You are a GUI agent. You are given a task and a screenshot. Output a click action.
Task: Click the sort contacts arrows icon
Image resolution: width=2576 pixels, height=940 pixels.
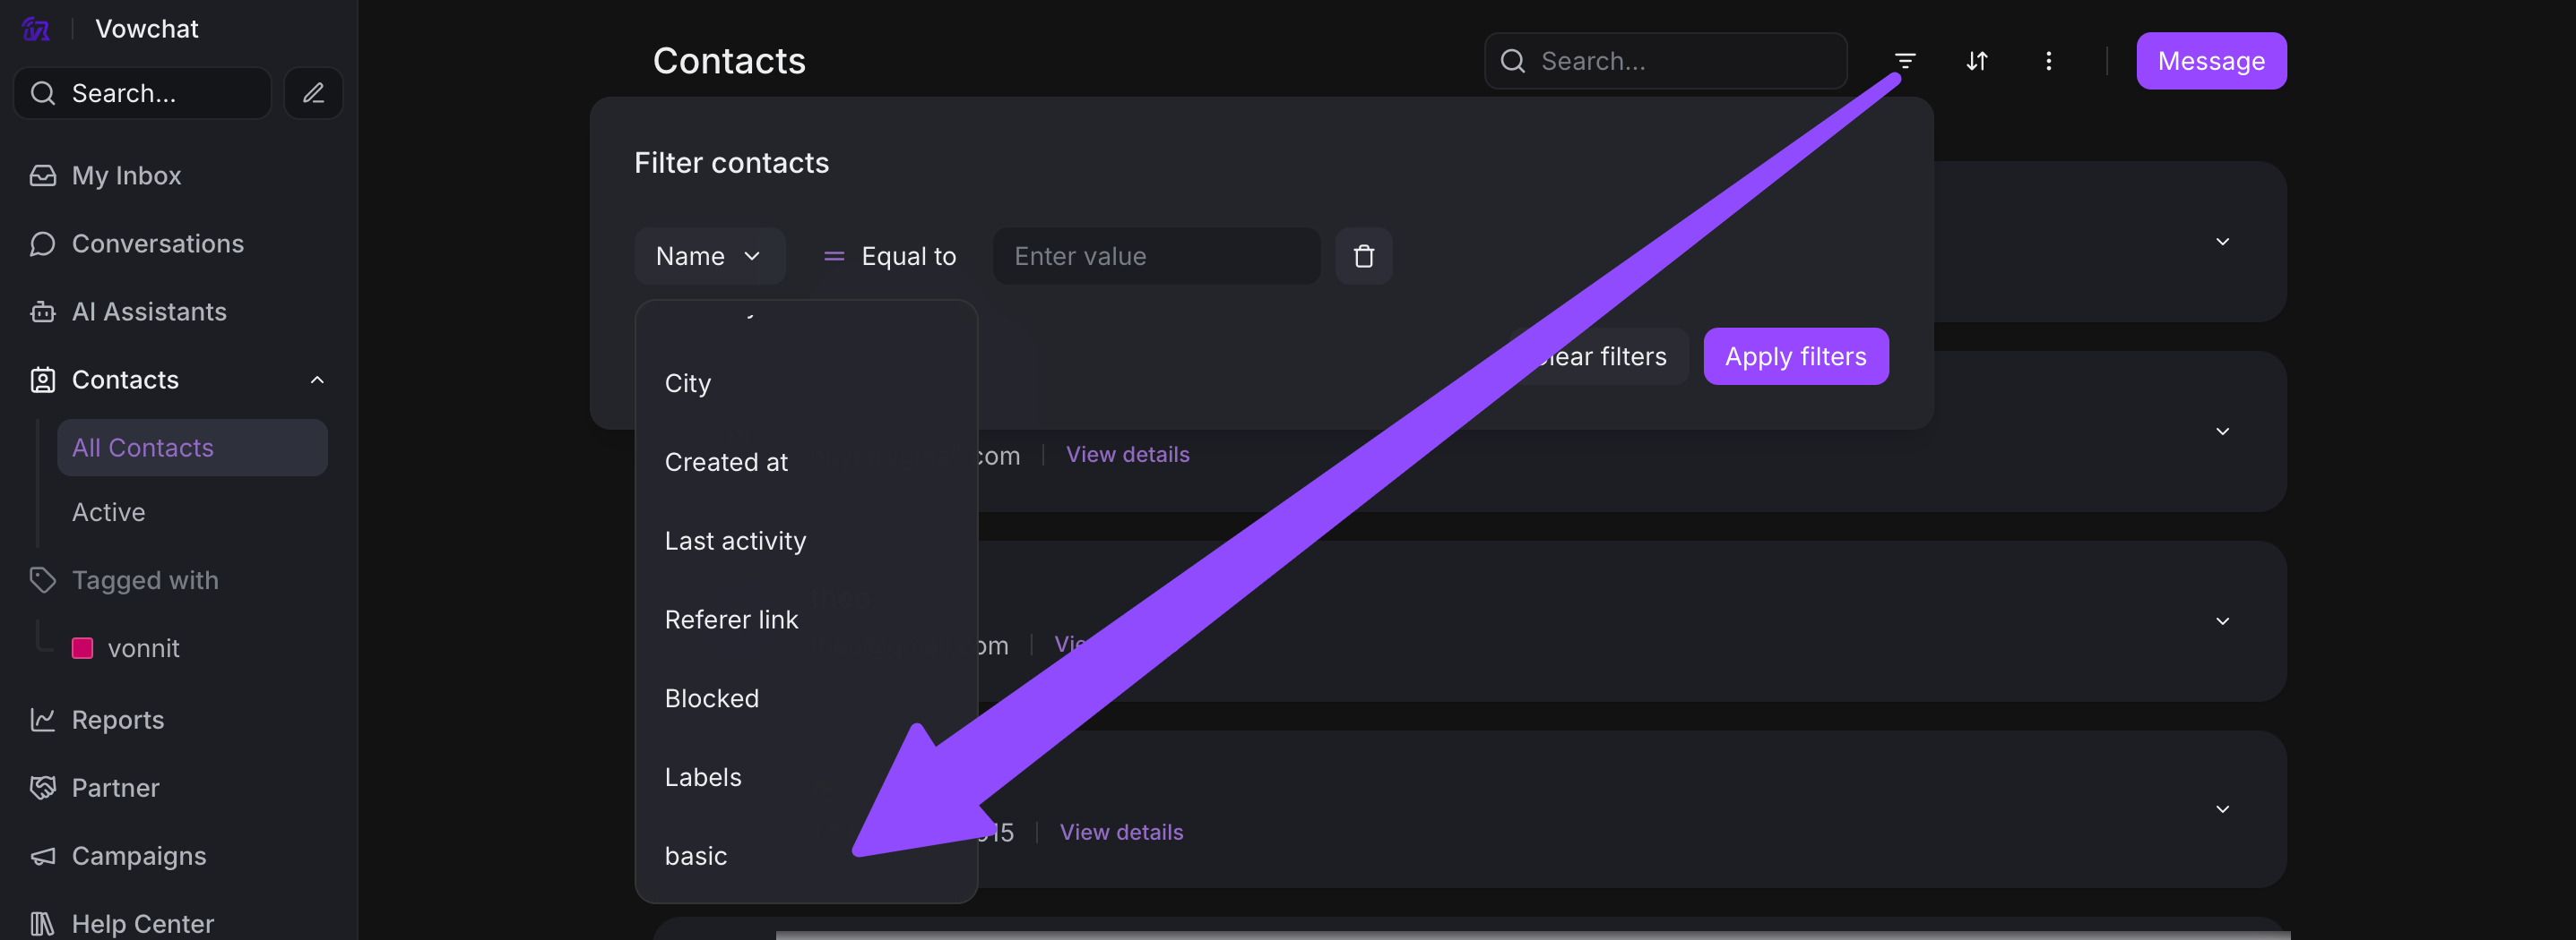[x=1976, y=61]
